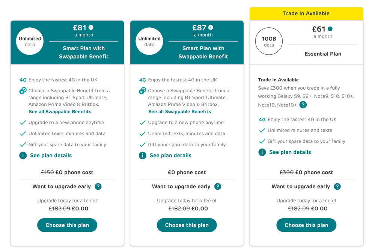
Task: Click the info icon beside £87 plan details
Action: 143,155
